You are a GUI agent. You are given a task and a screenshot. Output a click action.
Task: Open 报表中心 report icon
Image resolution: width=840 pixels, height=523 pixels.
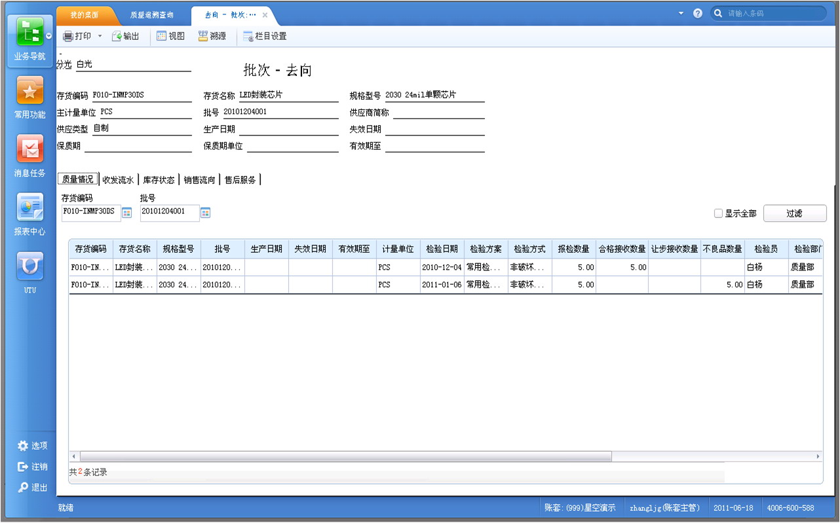pos(29,214)
